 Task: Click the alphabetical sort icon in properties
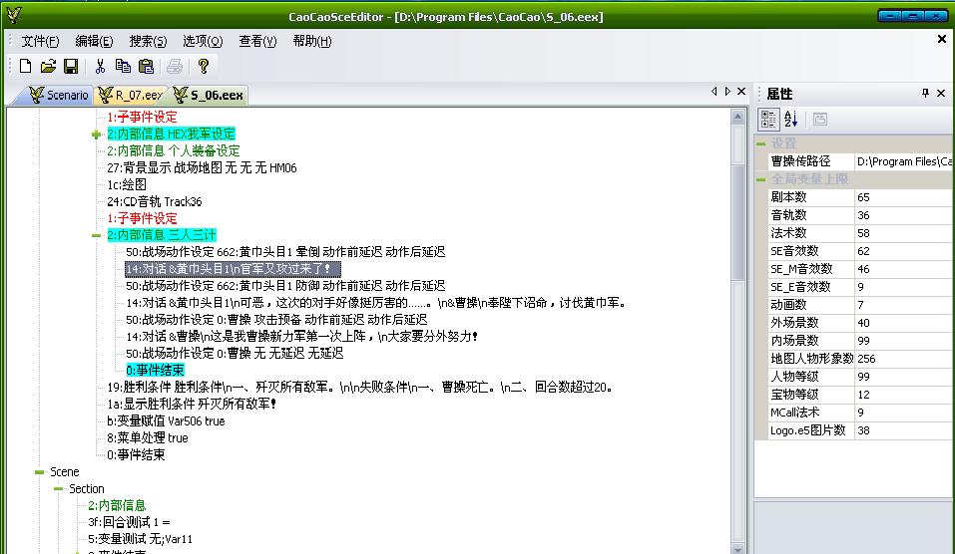point(790,120)
